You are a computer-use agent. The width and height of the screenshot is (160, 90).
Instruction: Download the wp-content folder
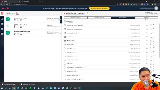pos(151,41)
